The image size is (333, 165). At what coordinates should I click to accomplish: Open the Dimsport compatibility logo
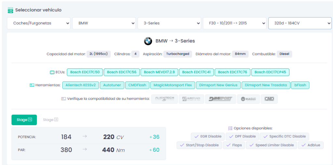coord(220,99)
